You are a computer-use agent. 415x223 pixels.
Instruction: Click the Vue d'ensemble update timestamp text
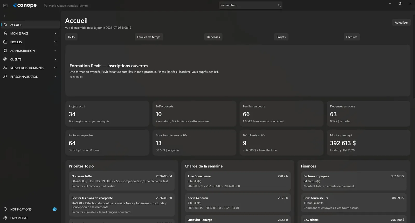98,28
